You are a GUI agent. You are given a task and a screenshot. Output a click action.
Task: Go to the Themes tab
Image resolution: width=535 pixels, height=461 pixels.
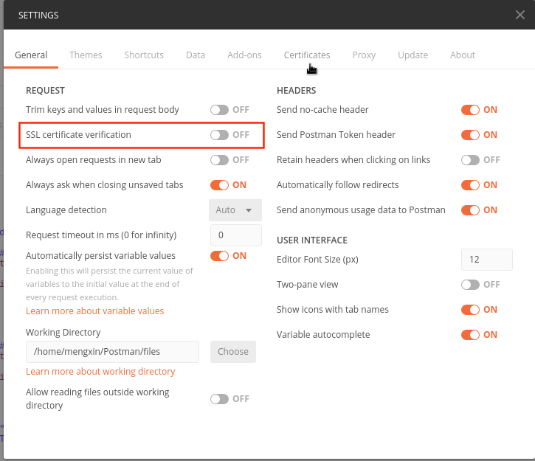coord(86,55)
